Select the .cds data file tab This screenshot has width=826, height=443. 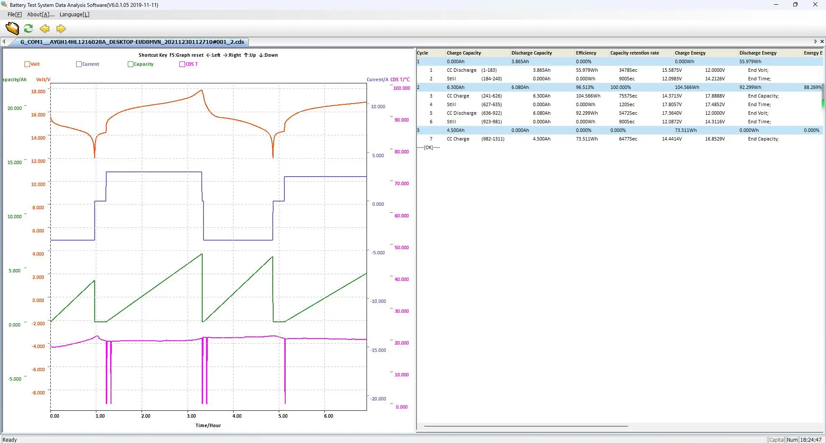point(132,42)
